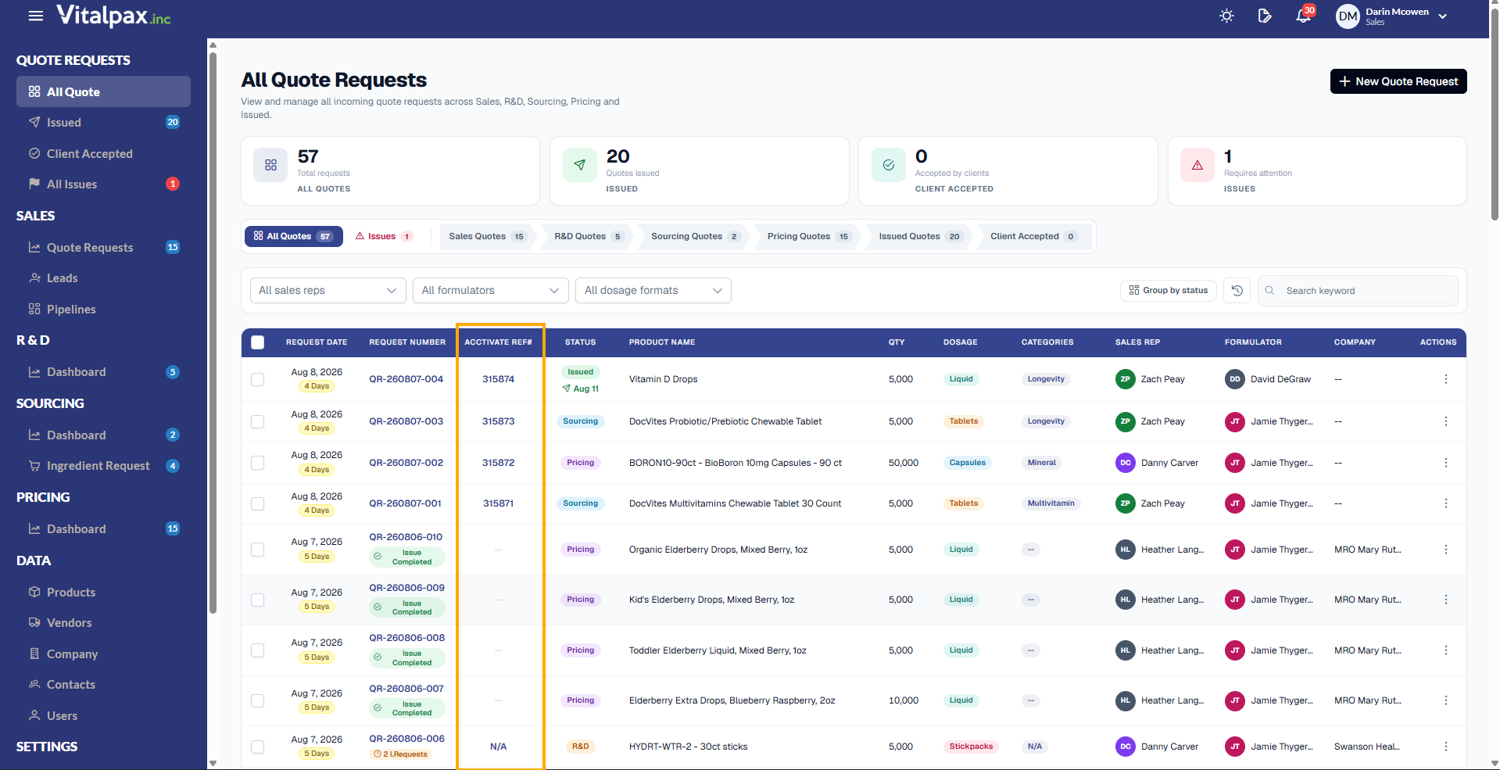
Task: Open Products under Data
Action: (x=103, y=593)
